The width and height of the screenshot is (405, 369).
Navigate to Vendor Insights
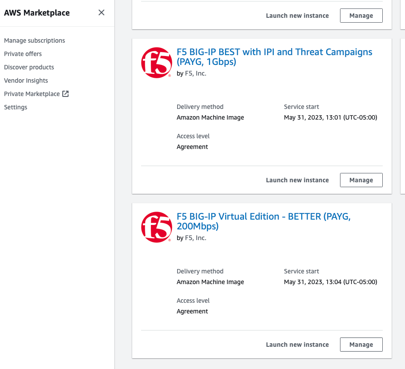coord(26,80)
